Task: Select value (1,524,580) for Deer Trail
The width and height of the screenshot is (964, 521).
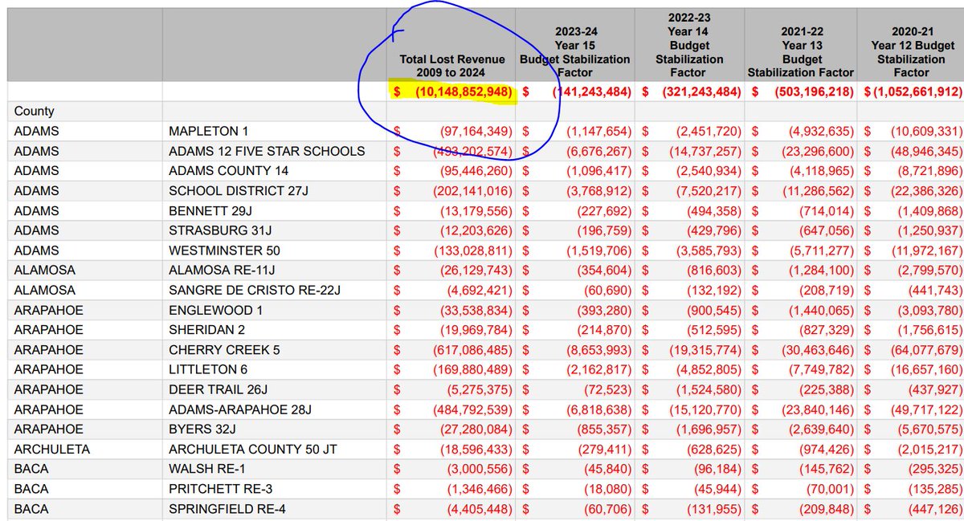Action: tap(710, 389)
